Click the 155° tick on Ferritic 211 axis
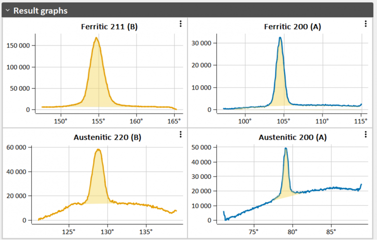The width and height of the screenshot is (377, 240). [98, 120]
